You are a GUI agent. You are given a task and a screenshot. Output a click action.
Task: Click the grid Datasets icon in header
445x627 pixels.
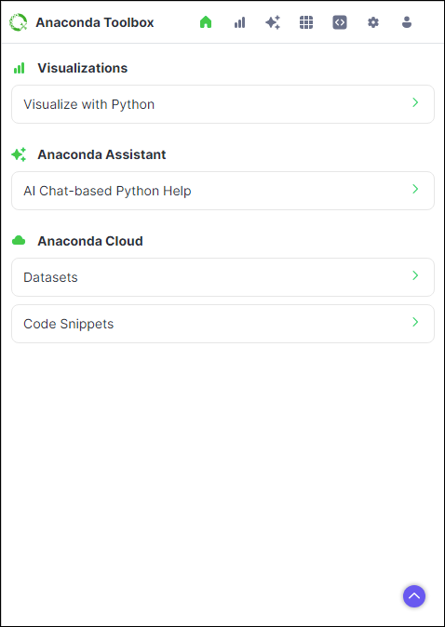(306, 22)
